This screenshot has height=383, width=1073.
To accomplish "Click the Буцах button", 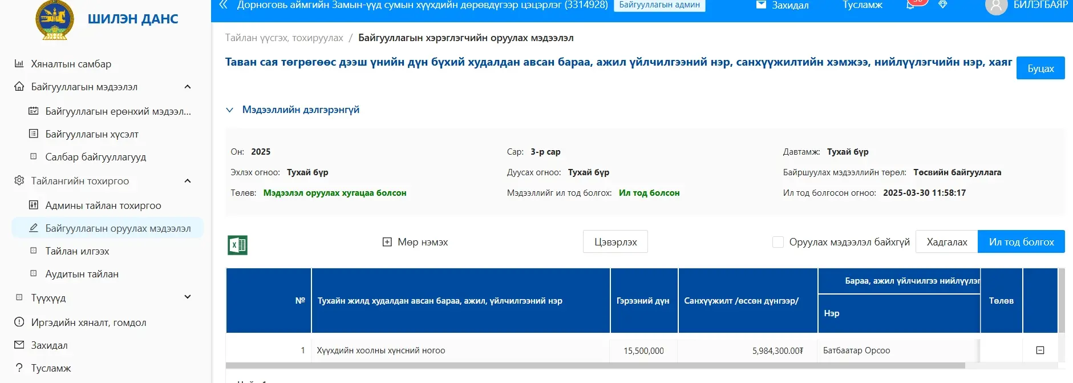I will click(x=1040, y=68).
